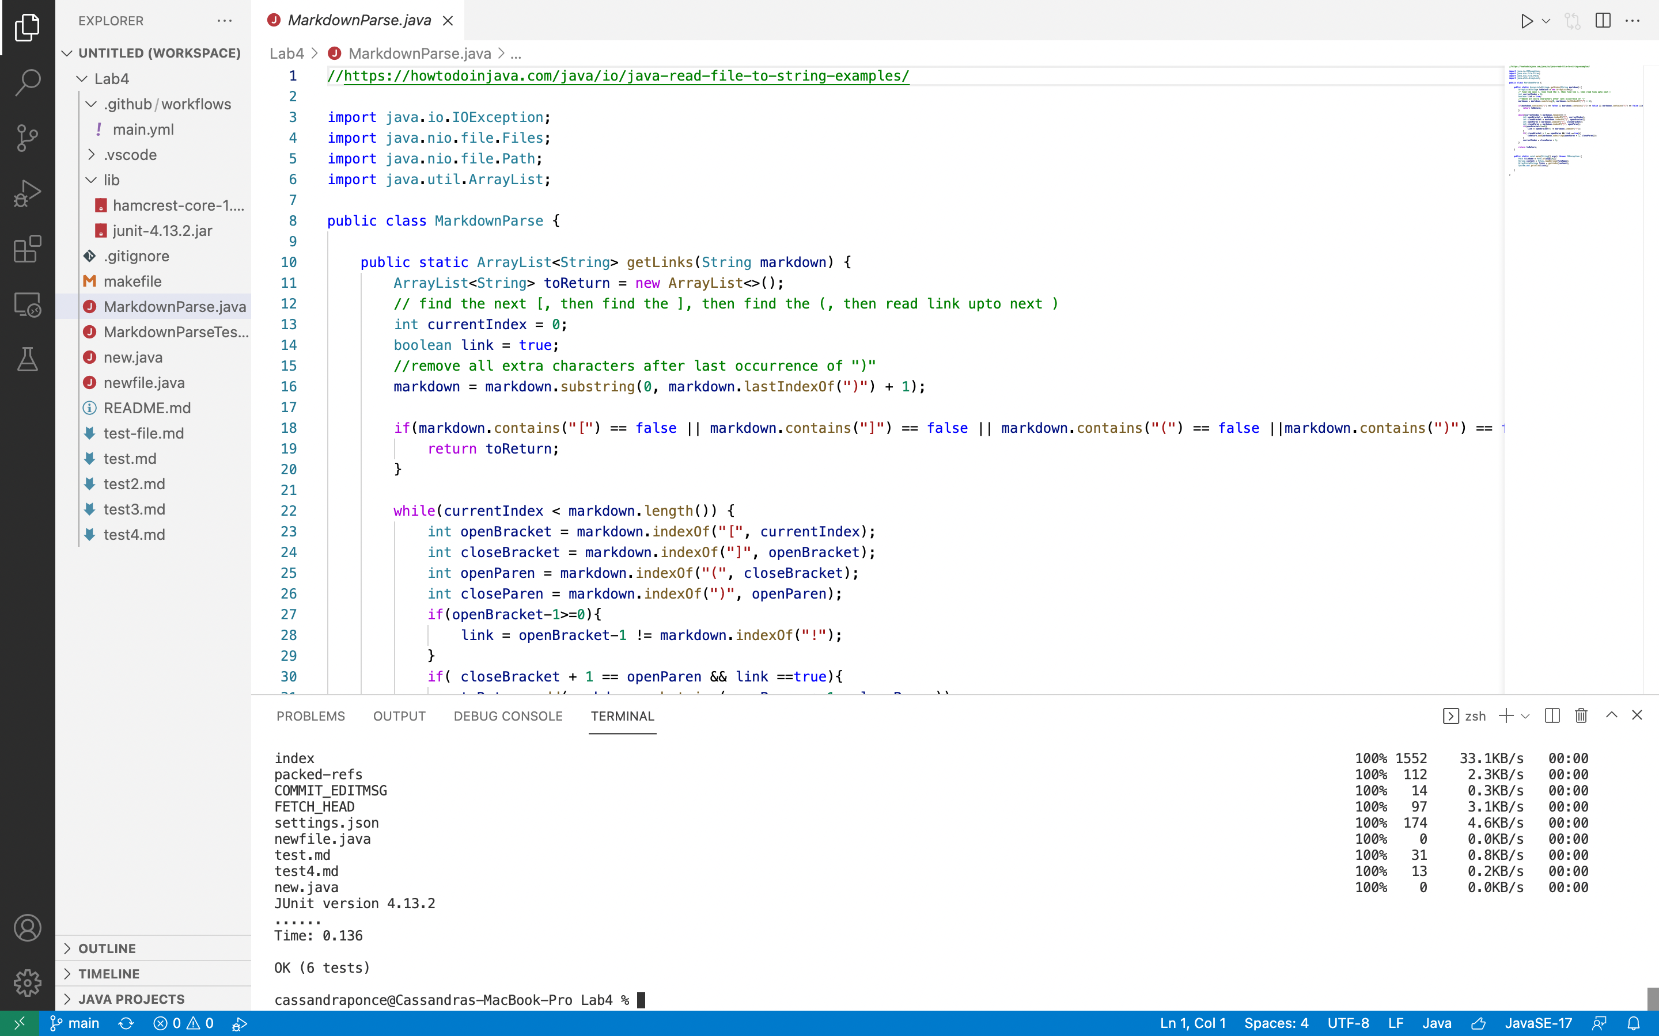The width and height of the screenshot is (1659, 1036).
Task: Click Ln 1, Col 1 cursor position
Action: (x=1193, y=1023)
